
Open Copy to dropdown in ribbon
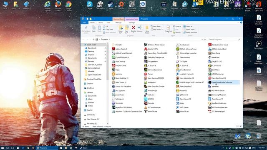[126, 29]
